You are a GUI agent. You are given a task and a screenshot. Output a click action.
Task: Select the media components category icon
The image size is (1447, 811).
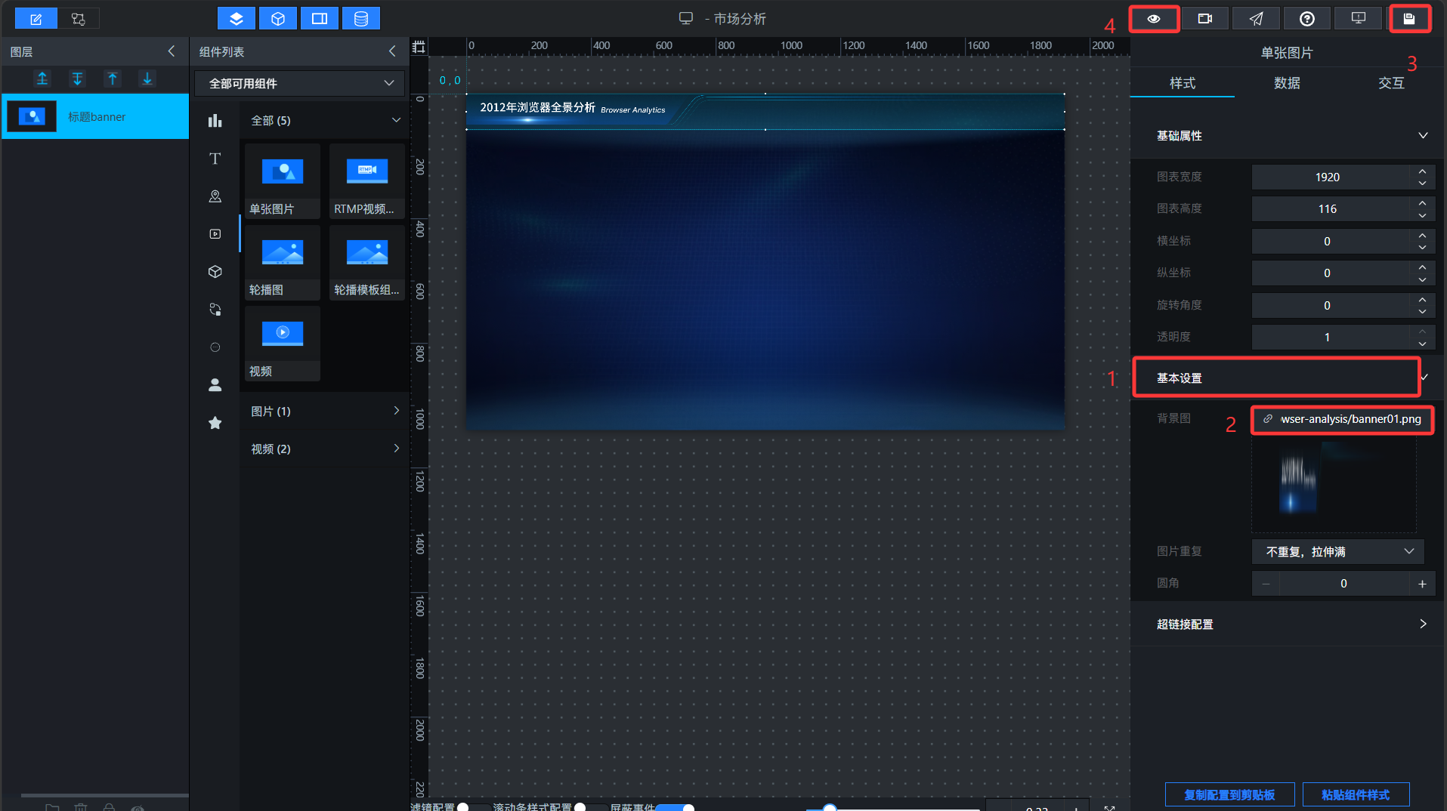(215, 234)
